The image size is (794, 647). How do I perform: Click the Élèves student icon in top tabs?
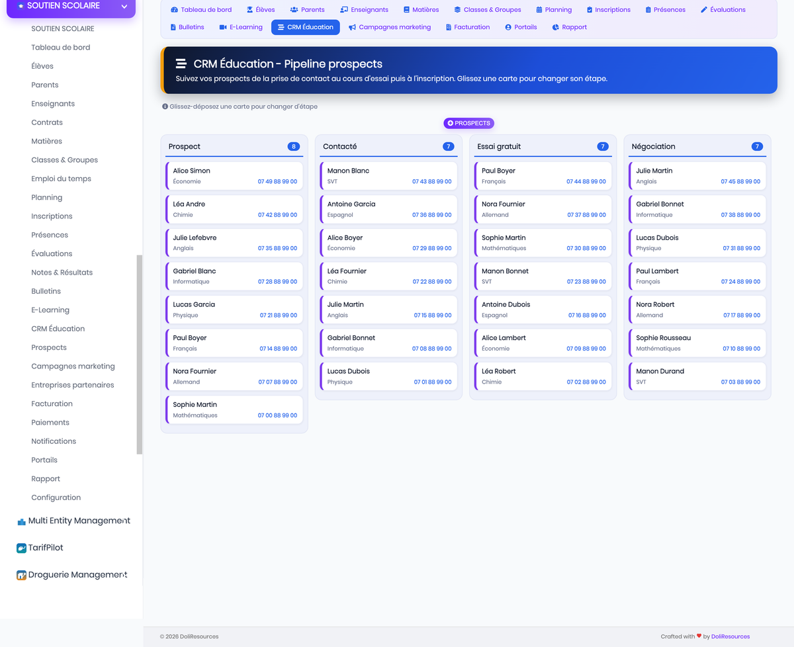pyautogui.click(x=249, y=10)
